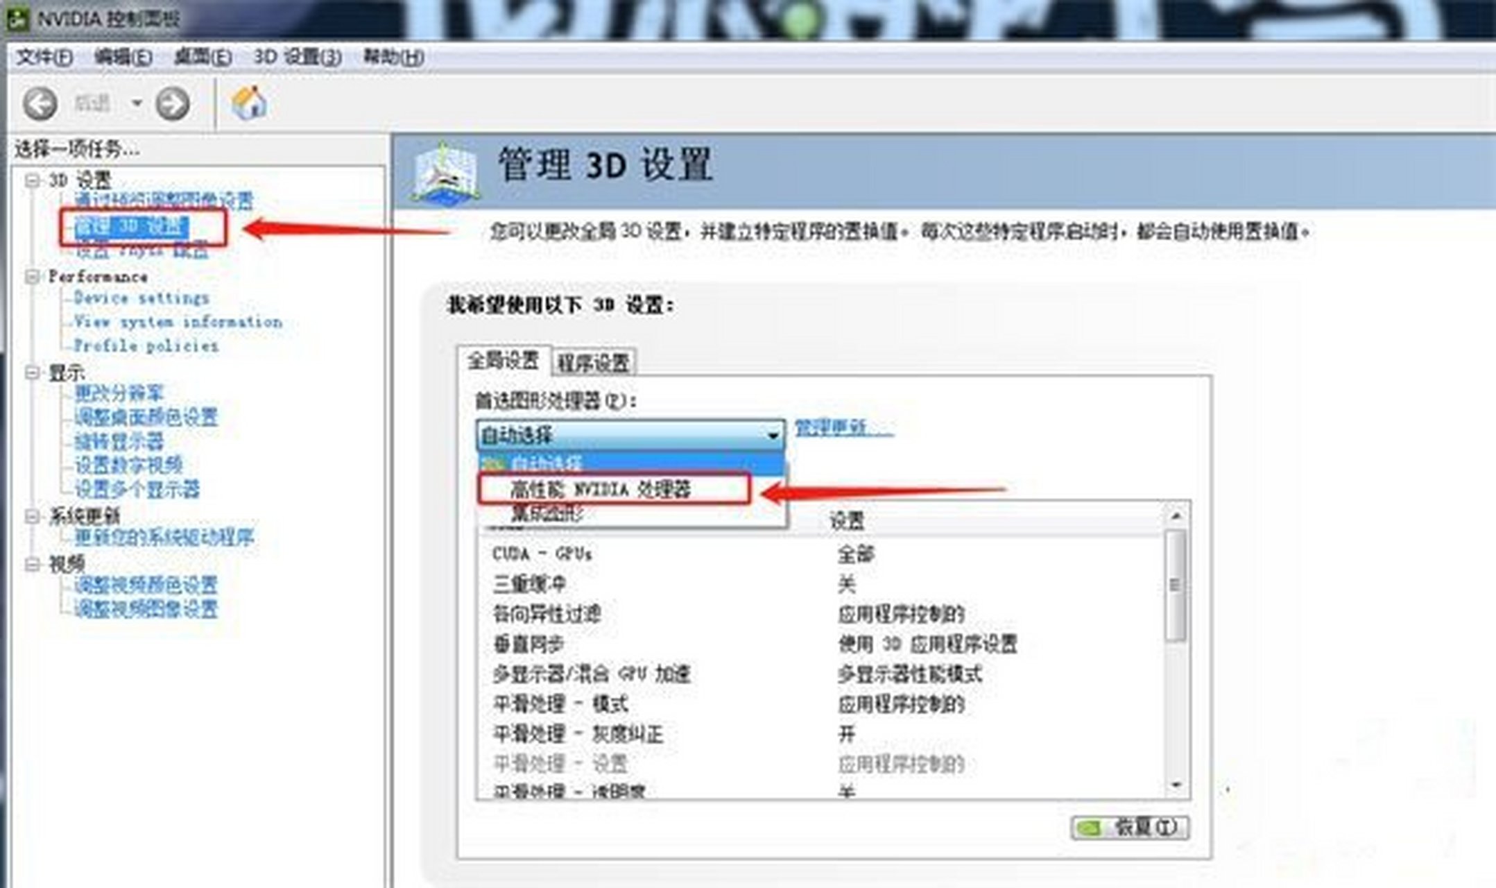Open the back history dropdown arrow
This screenshot has height=888, width=1496.
[137, 104]
